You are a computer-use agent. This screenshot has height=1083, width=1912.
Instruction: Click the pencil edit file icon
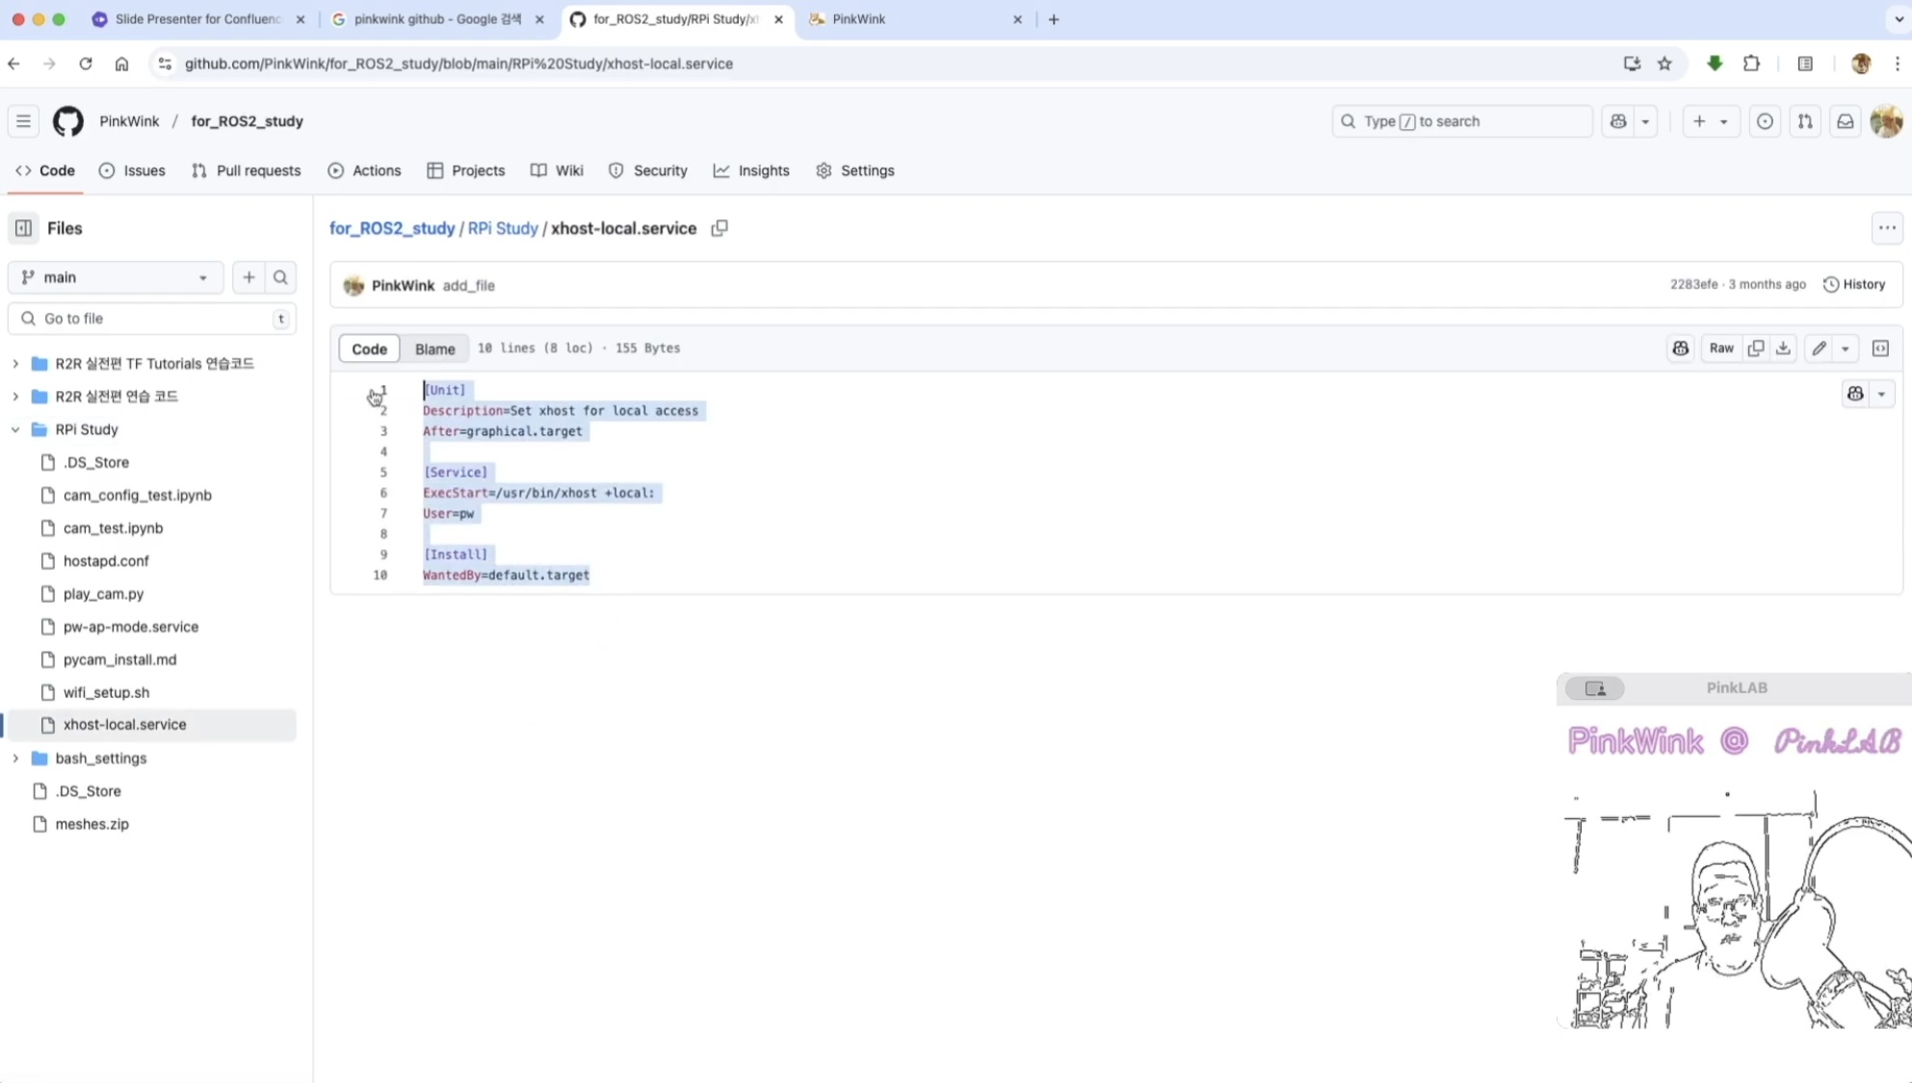(x=1819, y=348)
